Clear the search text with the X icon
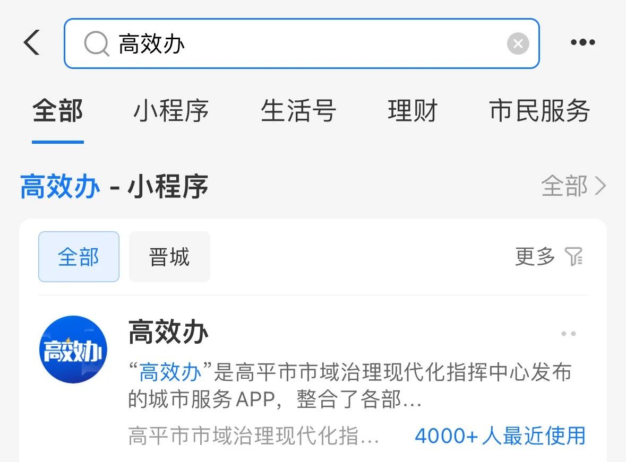Screen dimensions: 626x462 click(x=518, y=43)
